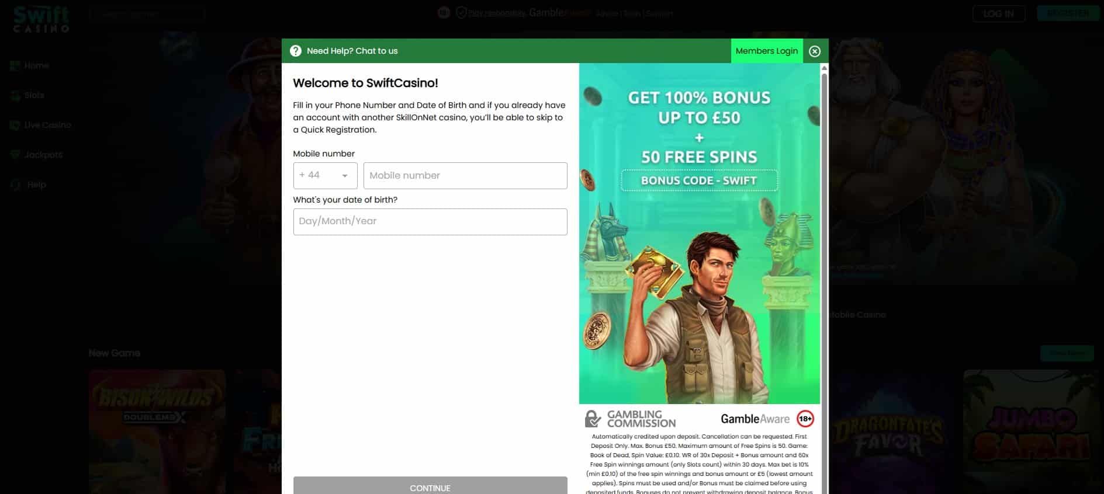Click the question mark help icon
1104x494 pixels.
click(296, 51)
